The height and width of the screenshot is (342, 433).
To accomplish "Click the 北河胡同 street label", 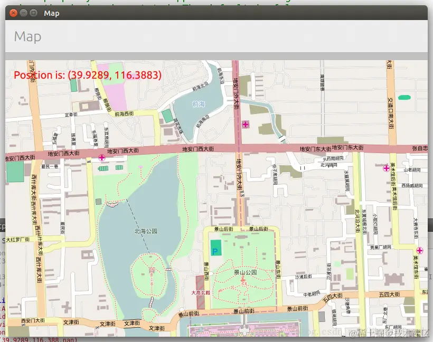I will [x=328, y=165].
